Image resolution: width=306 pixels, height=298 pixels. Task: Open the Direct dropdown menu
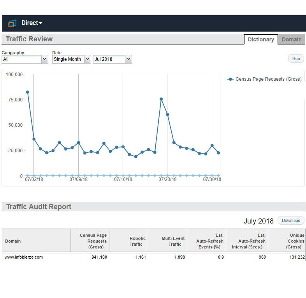click(32, 23)
